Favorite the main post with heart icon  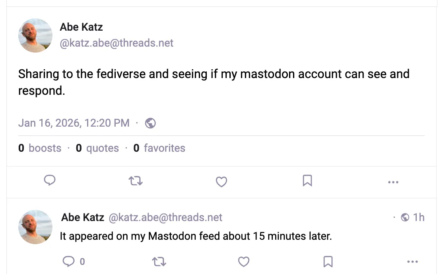(221, 182)
